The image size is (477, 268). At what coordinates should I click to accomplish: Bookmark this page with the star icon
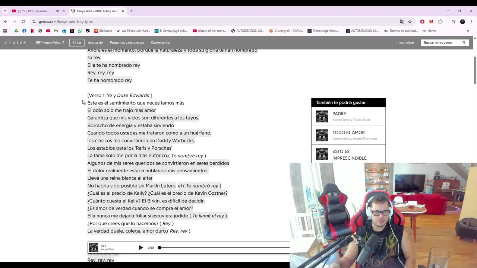click(x=410, y=22)
